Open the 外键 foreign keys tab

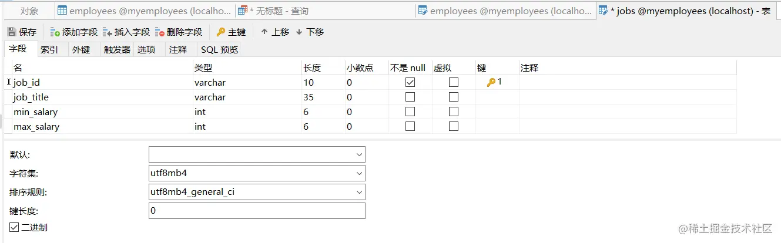81,50
